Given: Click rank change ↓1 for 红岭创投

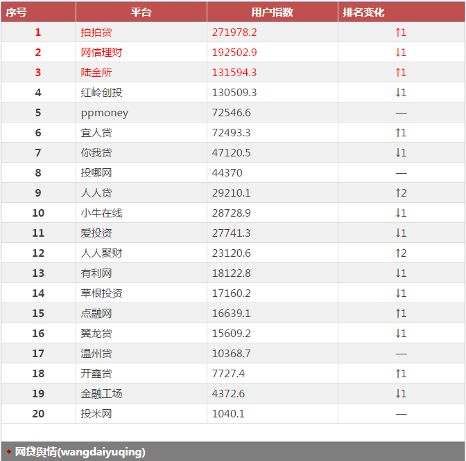Looking at the screenshot, I should [401, 93].
